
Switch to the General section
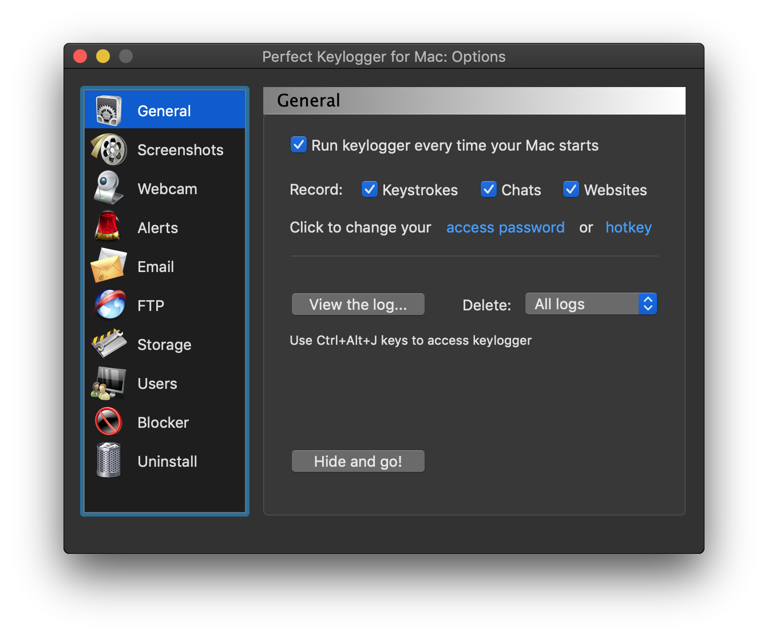164,110
